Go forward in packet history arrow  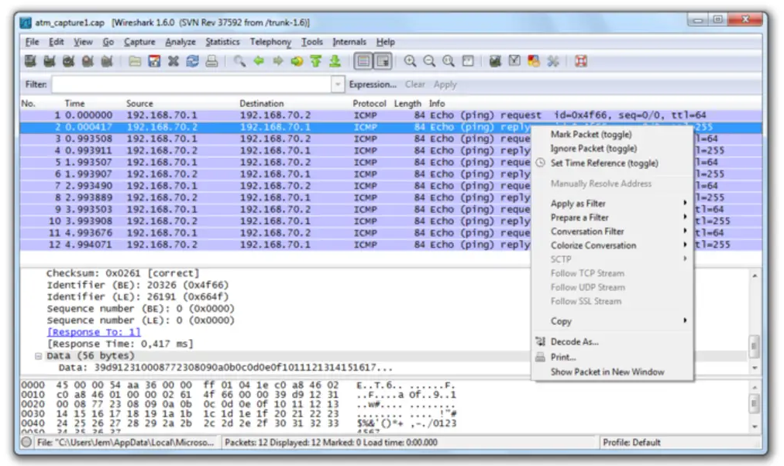[277, 61]
